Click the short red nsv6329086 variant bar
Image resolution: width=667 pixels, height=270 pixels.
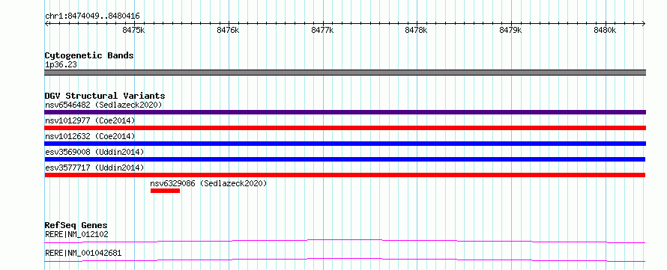[x=165, y=191]
